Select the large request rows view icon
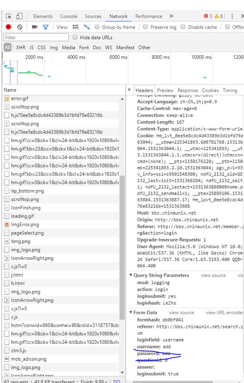This screenshot has width=244, height=383. tap(76, 27)
